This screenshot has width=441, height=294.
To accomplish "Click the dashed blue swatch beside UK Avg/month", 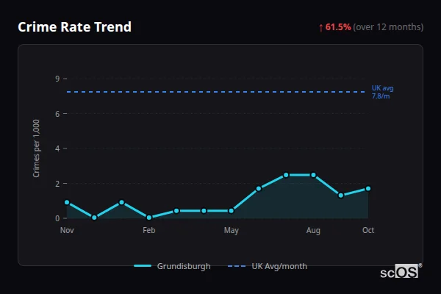I will point(237,266).
